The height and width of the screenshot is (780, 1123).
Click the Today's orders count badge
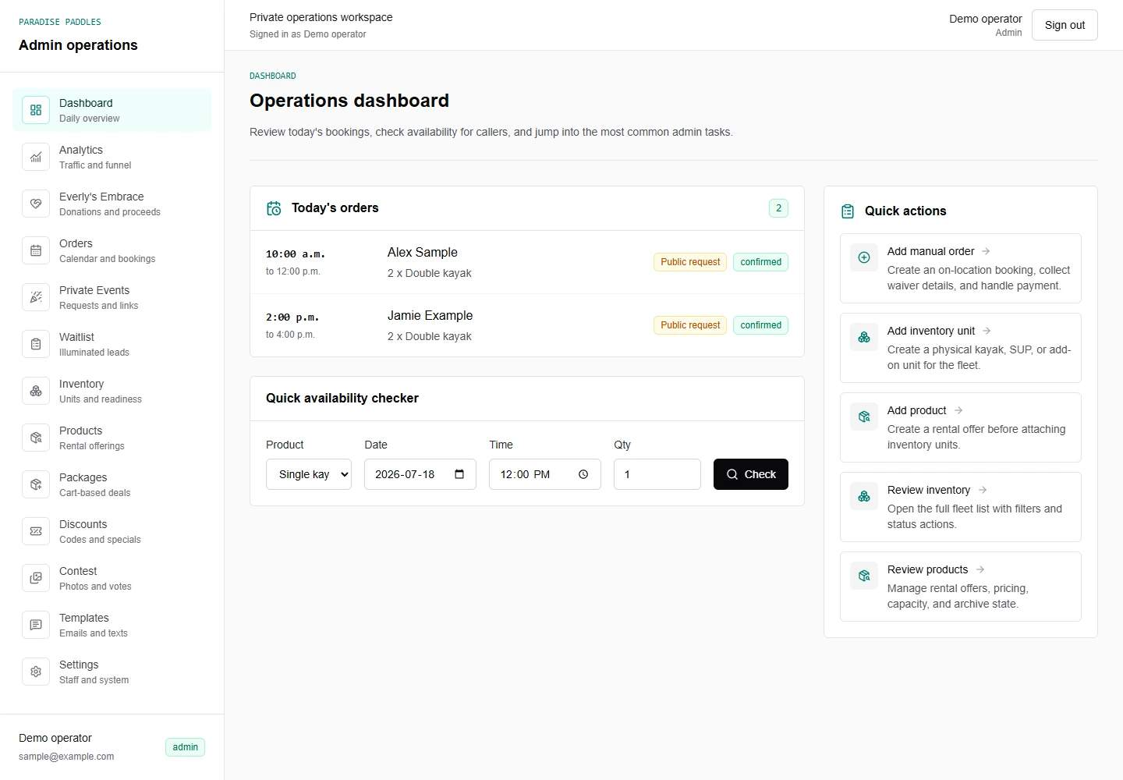[778, 208]
